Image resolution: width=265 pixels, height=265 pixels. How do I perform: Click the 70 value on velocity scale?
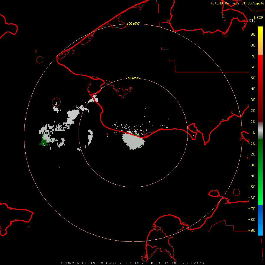[x=253, y=56]
